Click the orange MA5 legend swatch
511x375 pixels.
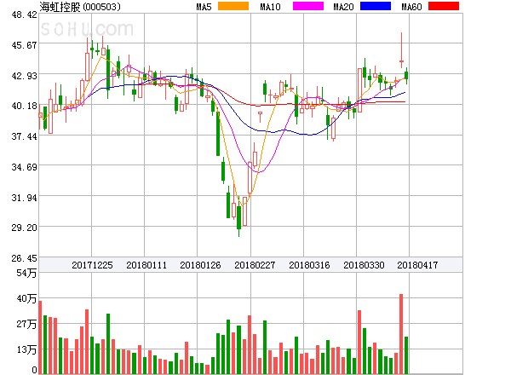(x=233, y=6)
